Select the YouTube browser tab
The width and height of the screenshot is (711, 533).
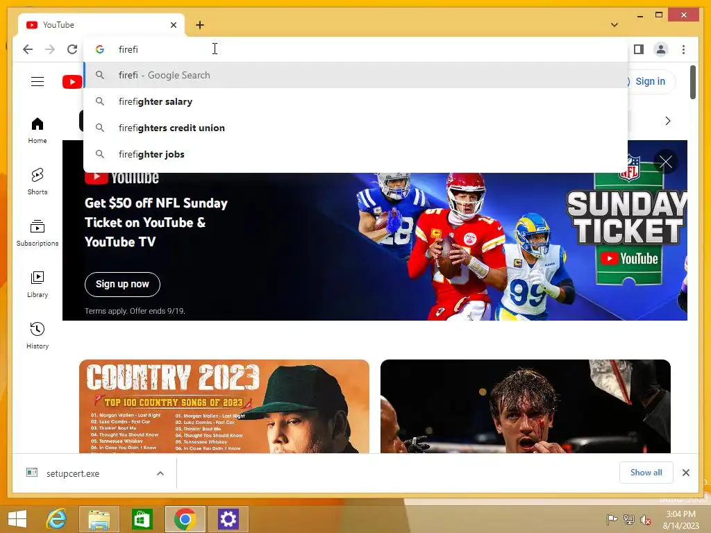point(101,25)
